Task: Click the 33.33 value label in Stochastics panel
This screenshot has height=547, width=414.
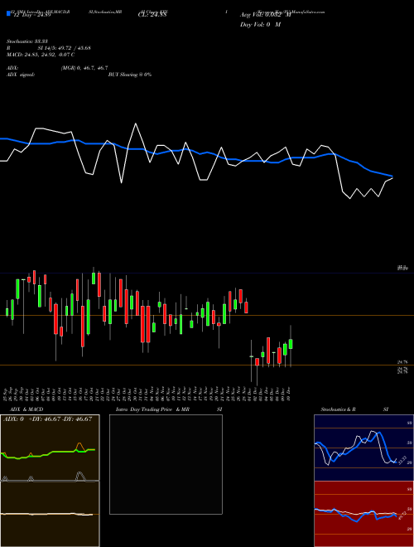Action: (x=402, y=460)
